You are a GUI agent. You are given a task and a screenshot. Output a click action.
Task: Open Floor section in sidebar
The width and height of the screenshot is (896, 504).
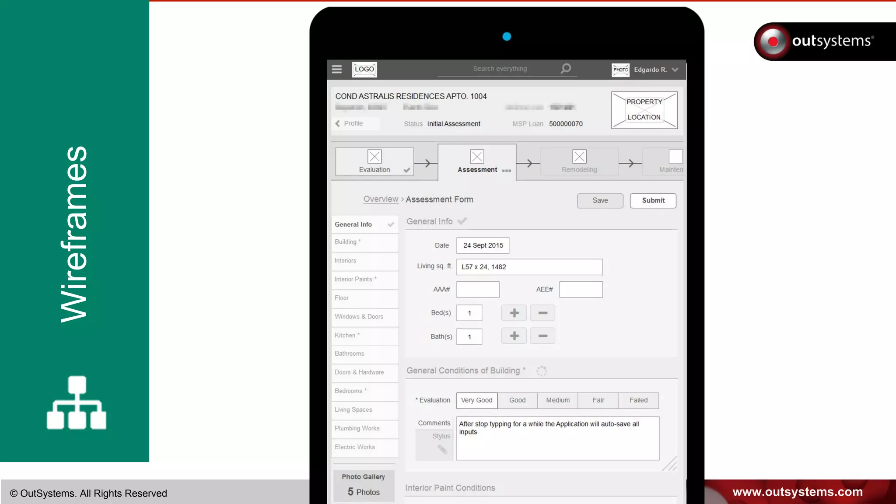(365, 298)
